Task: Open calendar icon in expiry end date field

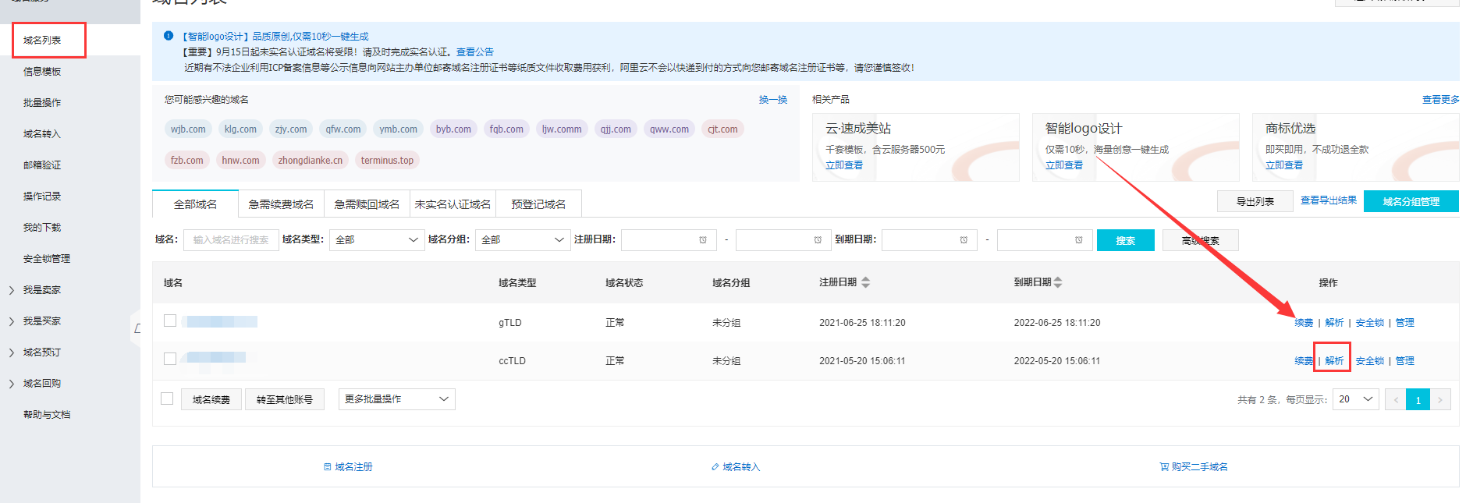Action: tap(1078, 240)
